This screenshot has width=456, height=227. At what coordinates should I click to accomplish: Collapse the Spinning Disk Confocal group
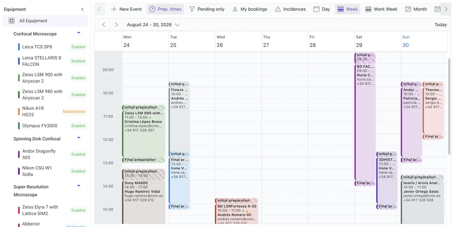coord(79,137)
